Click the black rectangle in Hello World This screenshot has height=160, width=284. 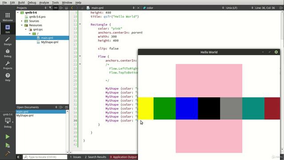click(209, 108)
